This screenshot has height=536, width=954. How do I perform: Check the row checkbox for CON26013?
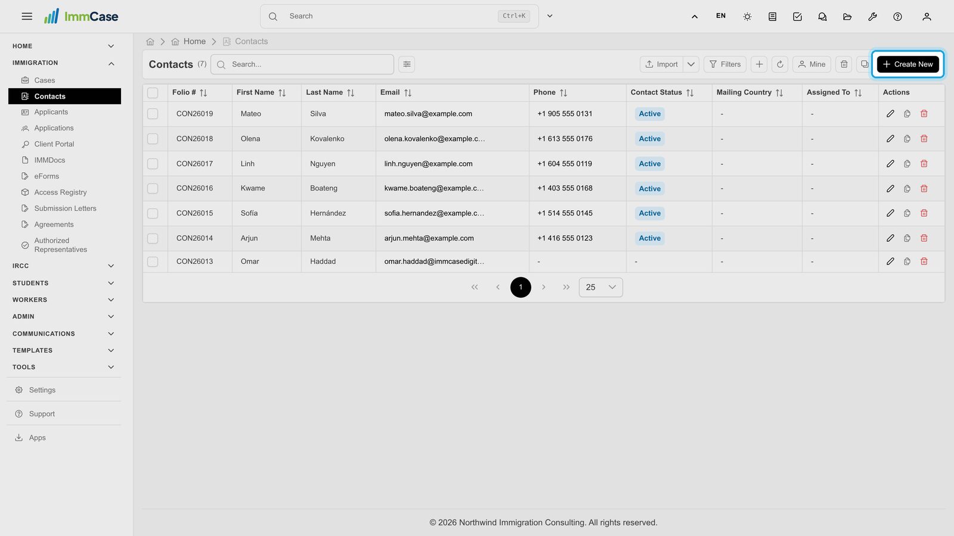coord(153,261)
